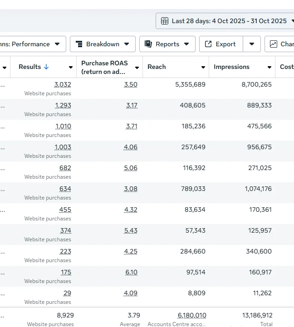Click the 1,293 results value

[x=63, y=105]
